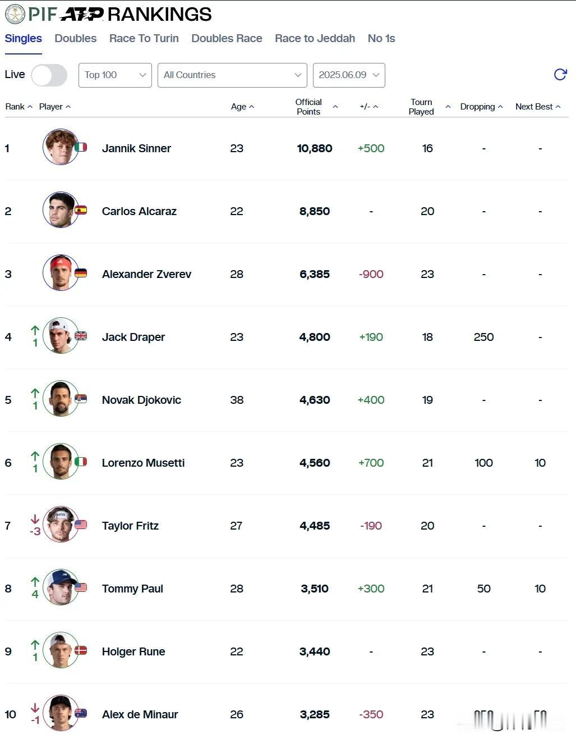Viewport: 576px width, 743px height.
Task: Toggle the Live rankings switch
Action: pyautogui.click(x=49, y=75)
